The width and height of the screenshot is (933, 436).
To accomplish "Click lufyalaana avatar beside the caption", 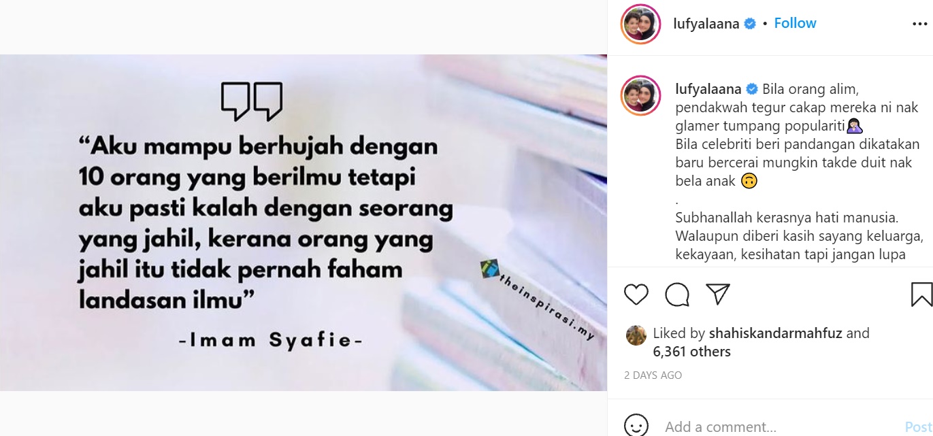I will click(641, 95).
